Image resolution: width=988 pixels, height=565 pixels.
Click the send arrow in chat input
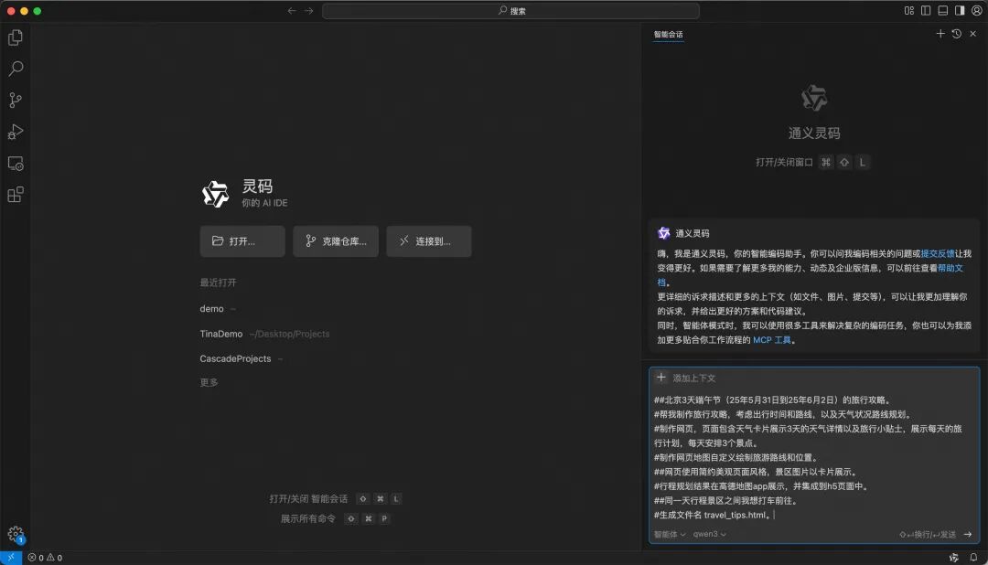point(968,534)
